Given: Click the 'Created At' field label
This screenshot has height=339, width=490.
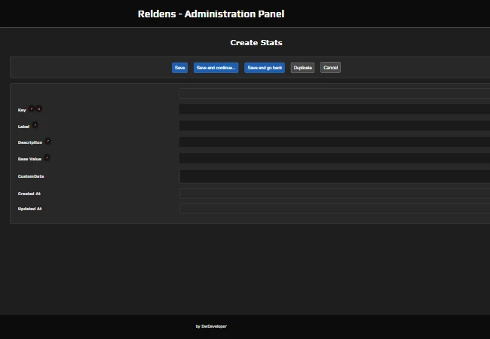Looking at the screenshot, I should coord(29,194).
